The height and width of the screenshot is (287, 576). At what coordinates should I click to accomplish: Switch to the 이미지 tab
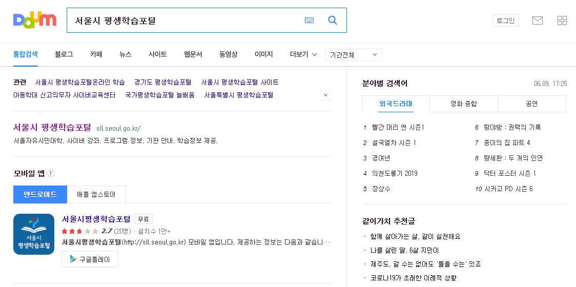[264, 54]
